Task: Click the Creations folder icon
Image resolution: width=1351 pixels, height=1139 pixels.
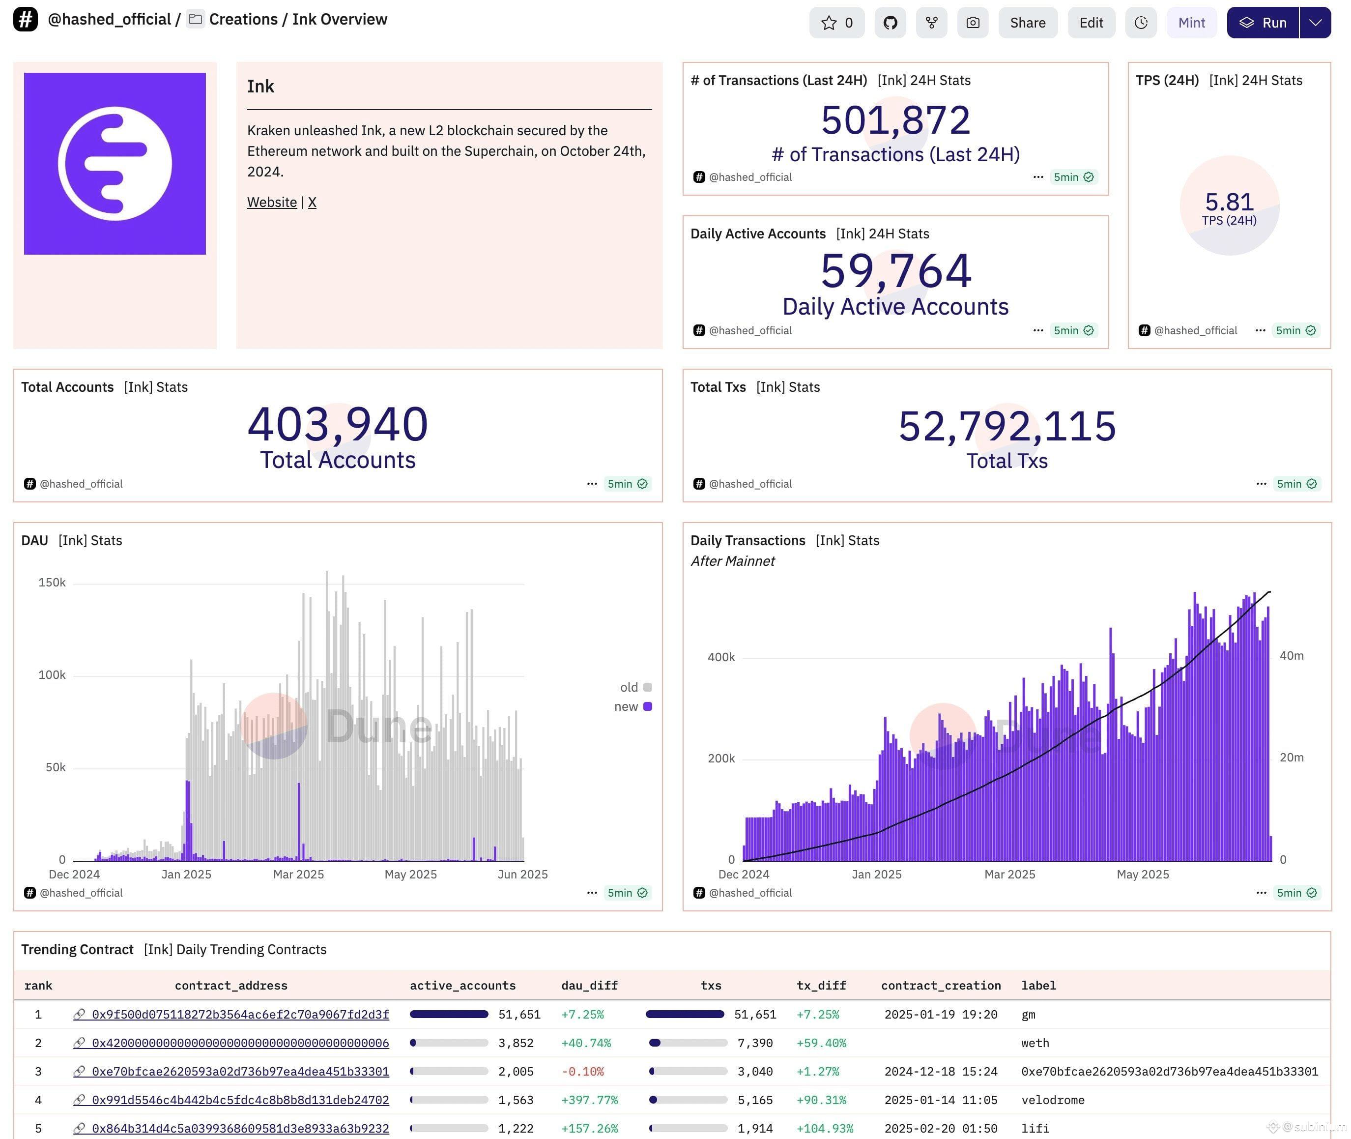Action: tap(195, 19)
